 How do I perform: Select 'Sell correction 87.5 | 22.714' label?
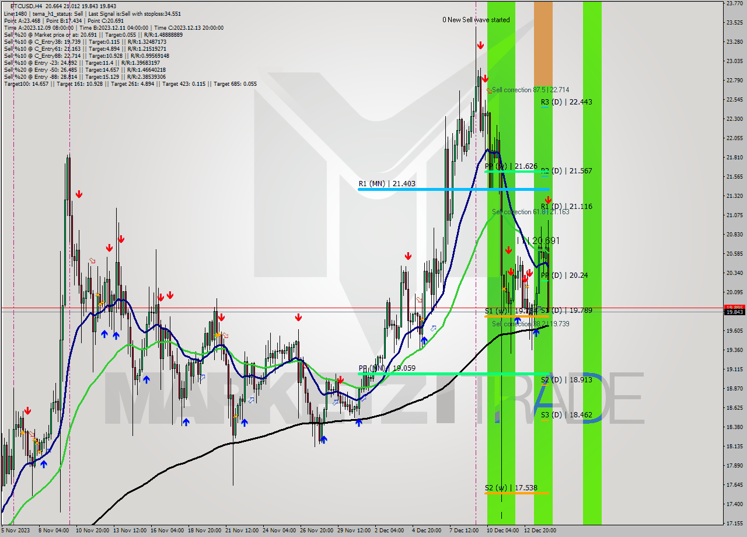pyautogui.click(x=530, y=90)
